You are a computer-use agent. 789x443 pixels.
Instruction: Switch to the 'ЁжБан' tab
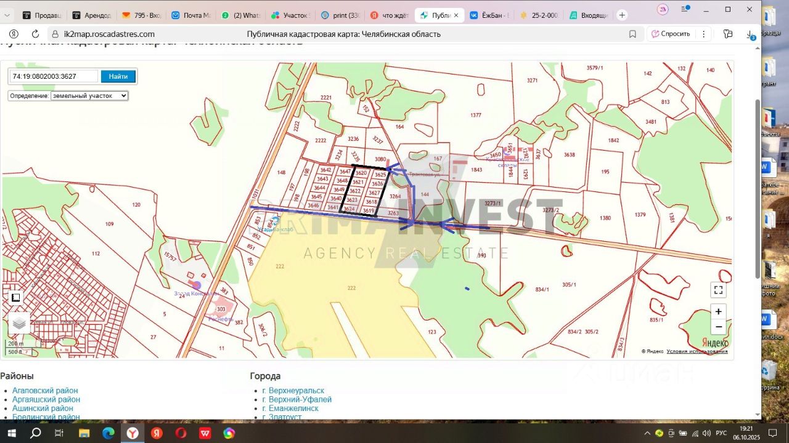pyautogui.click(x=490, y=15)
